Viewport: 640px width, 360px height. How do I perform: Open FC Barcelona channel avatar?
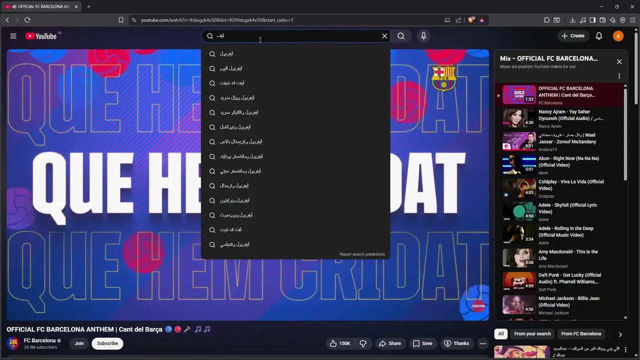(x=13, y=343)
